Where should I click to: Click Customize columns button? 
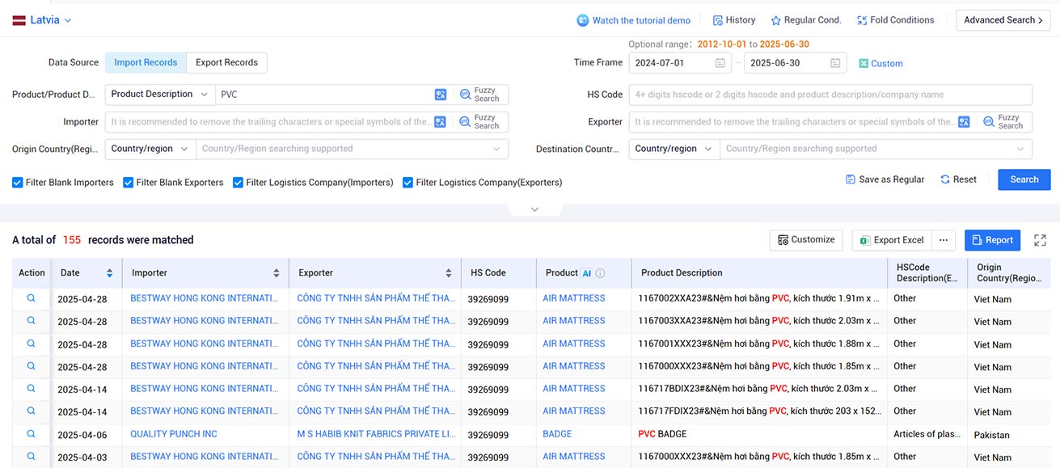click(806, 240)
